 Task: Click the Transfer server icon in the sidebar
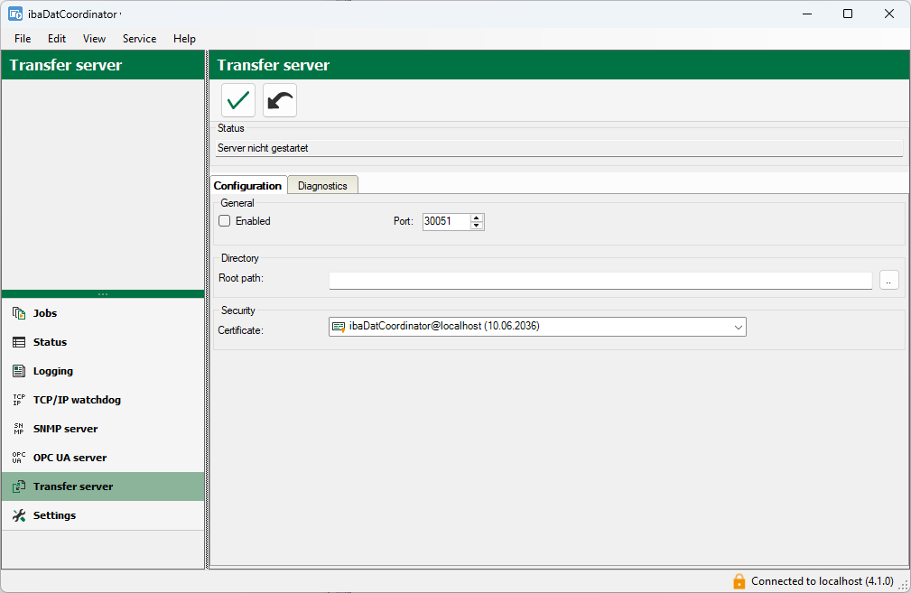(19, 486)
